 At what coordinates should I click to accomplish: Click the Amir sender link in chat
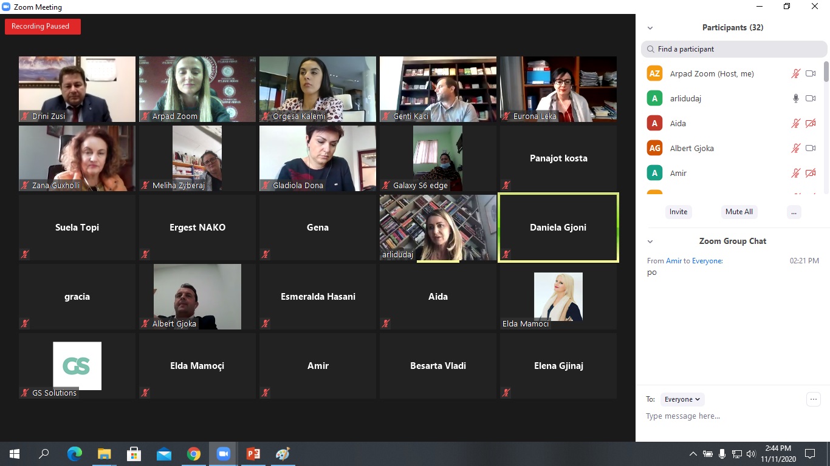[x=673, y=261]
